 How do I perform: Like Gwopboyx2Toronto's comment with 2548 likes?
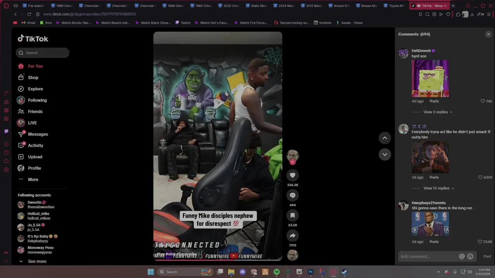[480, 242]
